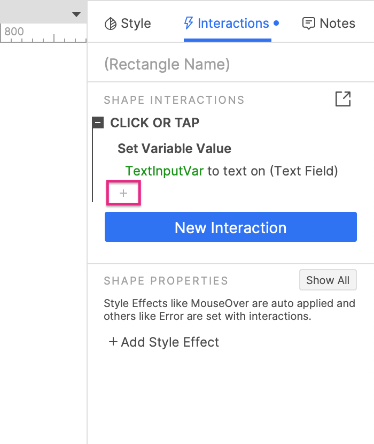Click the blue dot indicator beside Interactions

pos(276,24)
